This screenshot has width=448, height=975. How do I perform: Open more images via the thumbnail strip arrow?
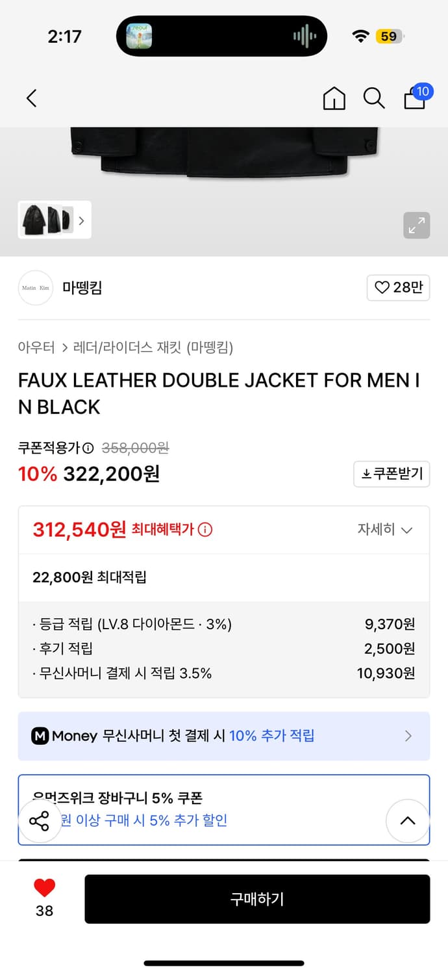coord(81,220)
